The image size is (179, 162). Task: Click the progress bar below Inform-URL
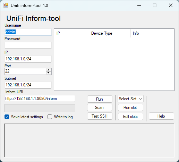point(40,108)
